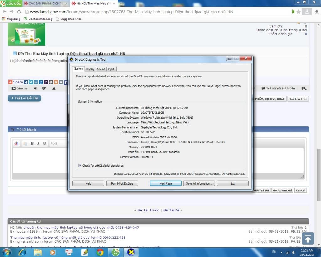
Task: Click the report post warning triangle icon
Action: 54,88
